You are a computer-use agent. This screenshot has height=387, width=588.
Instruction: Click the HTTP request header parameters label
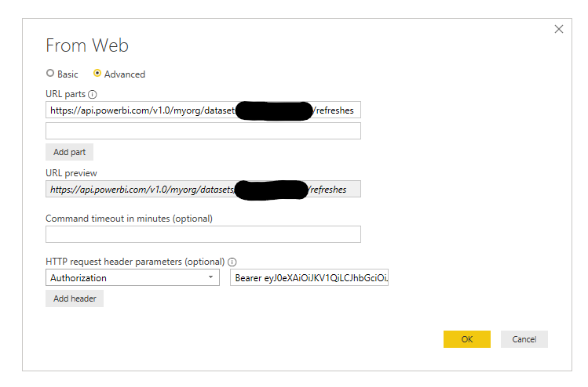tap(135, 262)
